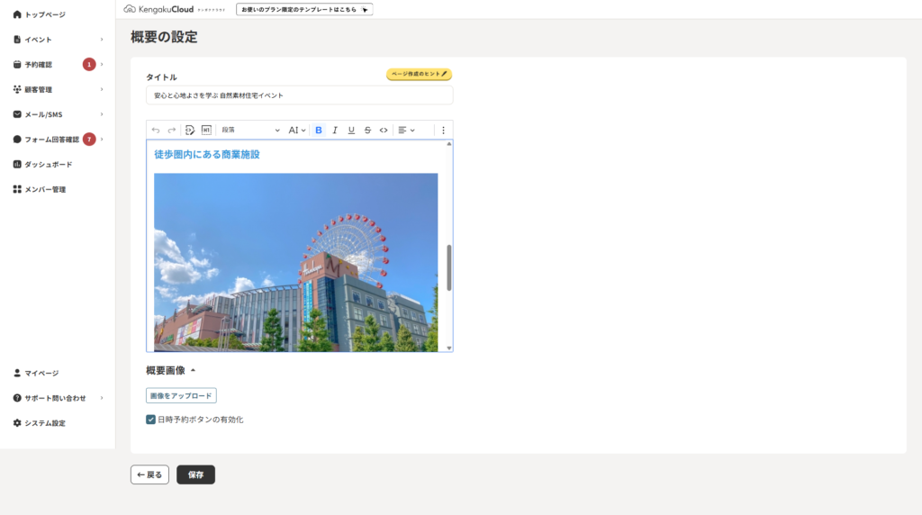Click the underline formatting icon
The image size is (922, 515).
(x=351, y=131)
